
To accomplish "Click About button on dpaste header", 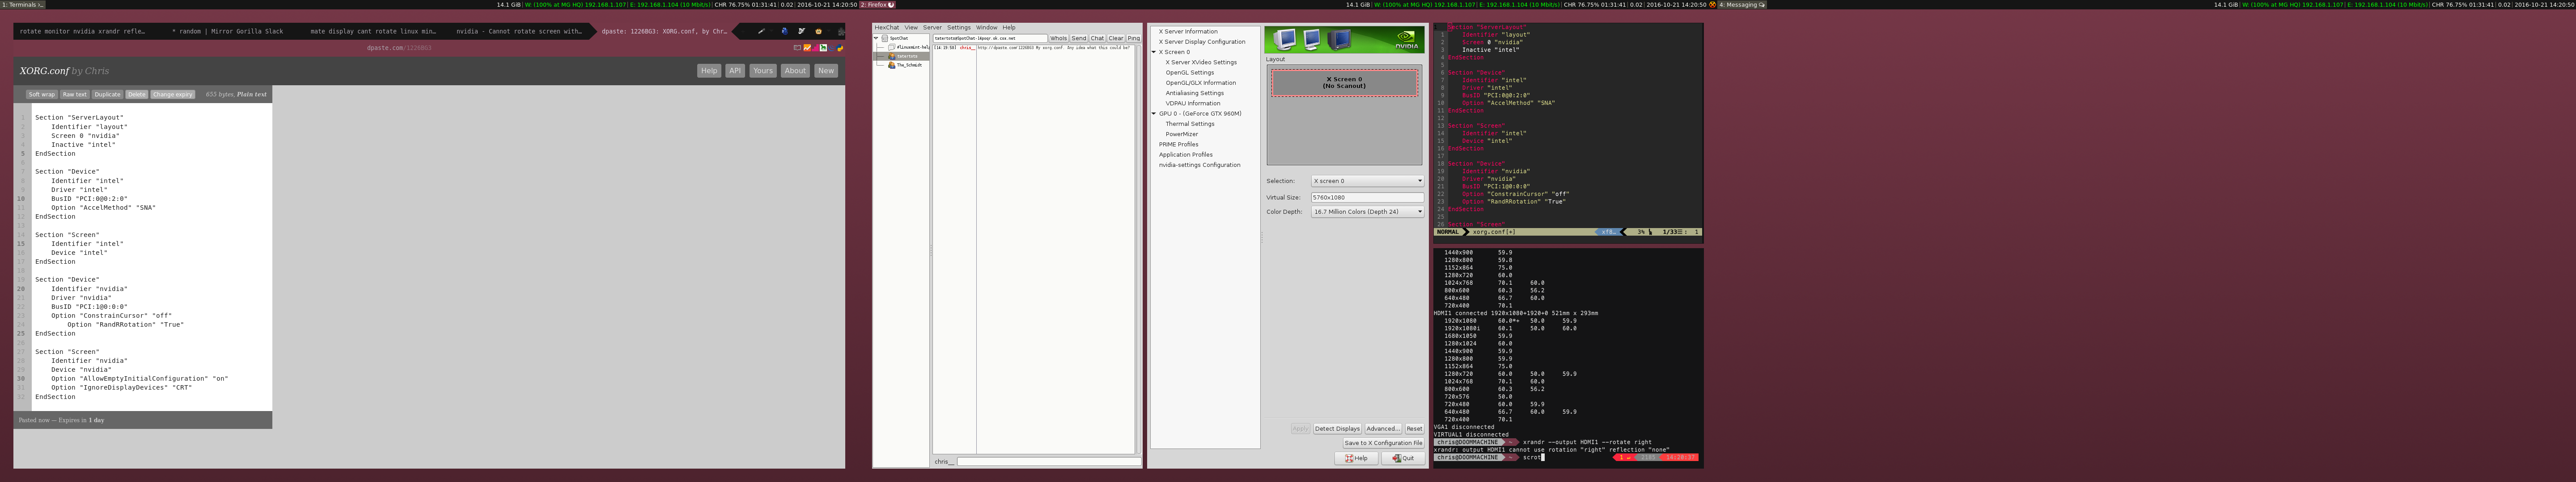I will 795,71.
